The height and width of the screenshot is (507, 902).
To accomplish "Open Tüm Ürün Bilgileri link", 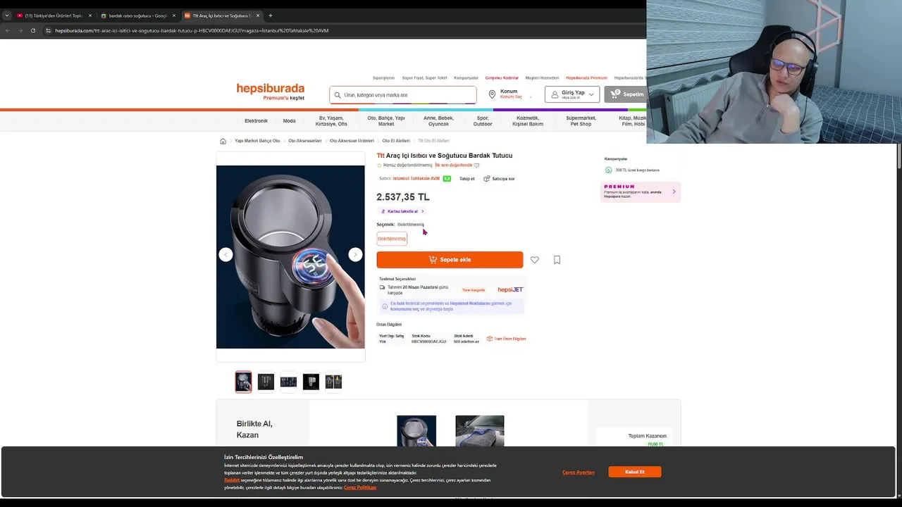I will (507, 339).
